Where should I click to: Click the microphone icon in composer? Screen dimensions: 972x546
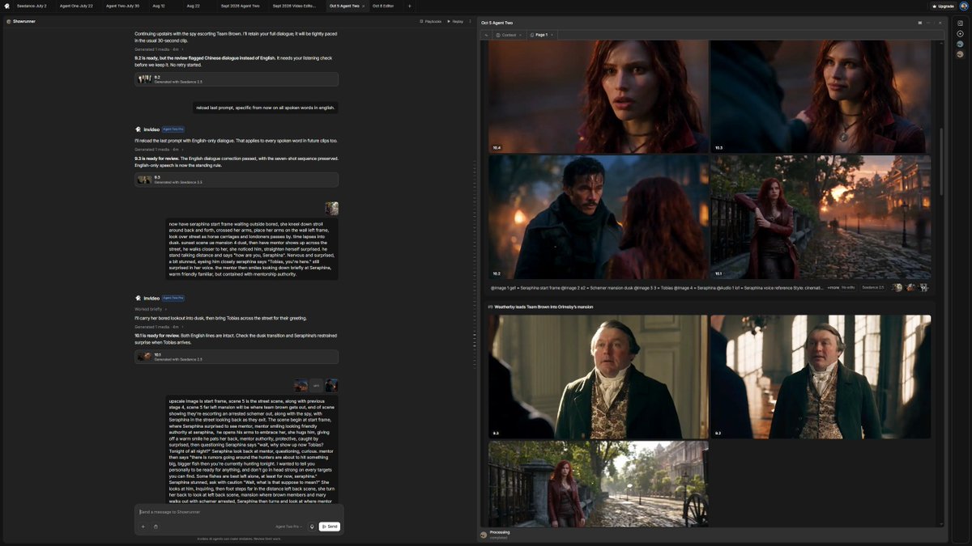pos(312,527)
